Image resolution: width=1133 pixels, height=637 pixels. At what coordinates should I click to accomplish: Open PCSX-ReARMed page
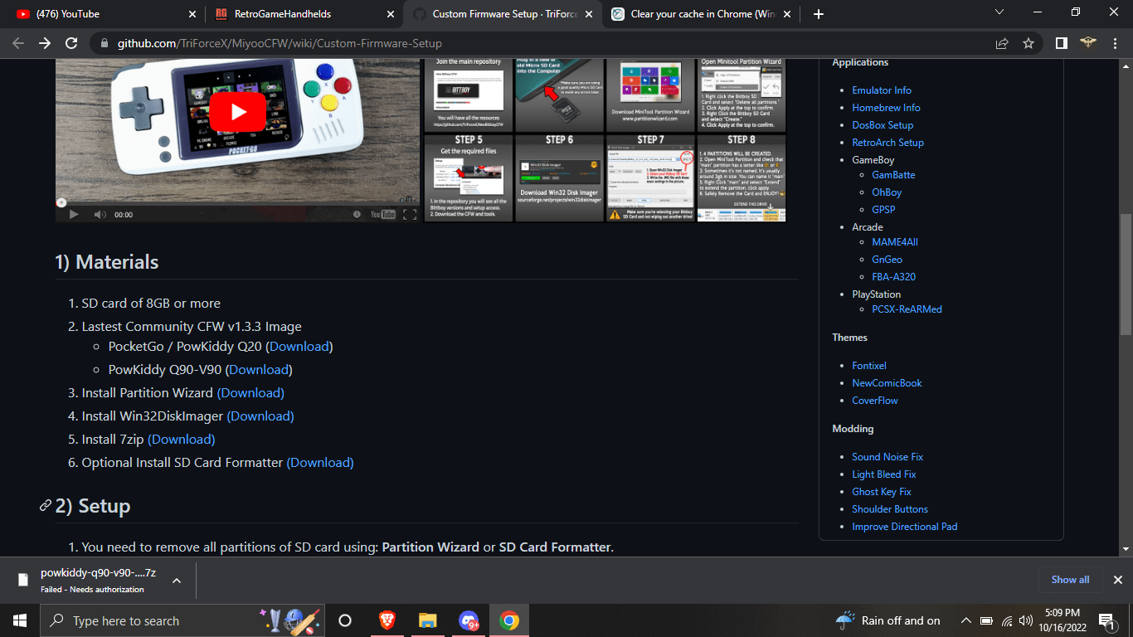[907, 309]
